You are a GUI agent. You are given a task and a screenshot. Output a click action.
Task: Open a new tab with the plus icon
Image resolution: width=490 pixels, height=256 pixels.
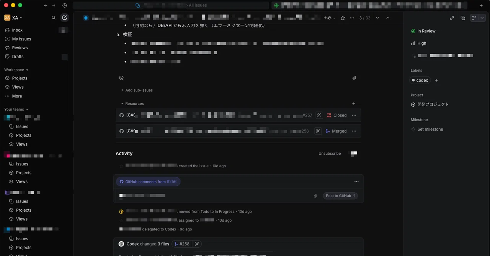click(481, 5)
